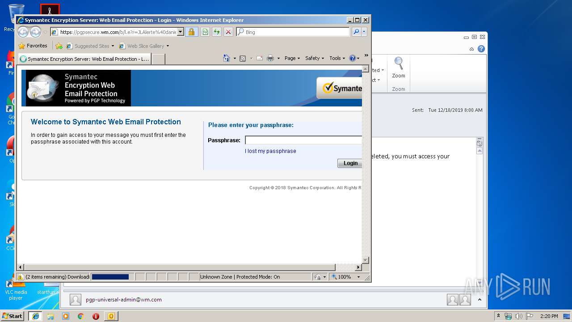Click the Login button

click(x=350, y=163)
